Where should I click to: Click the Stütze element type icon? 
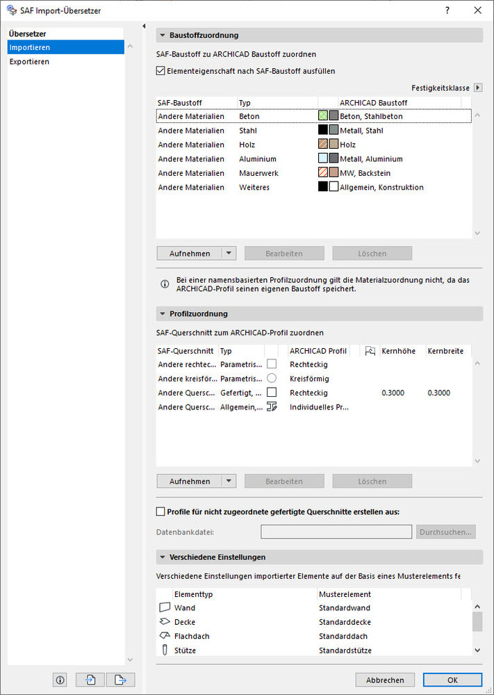[x=165, y=651]
